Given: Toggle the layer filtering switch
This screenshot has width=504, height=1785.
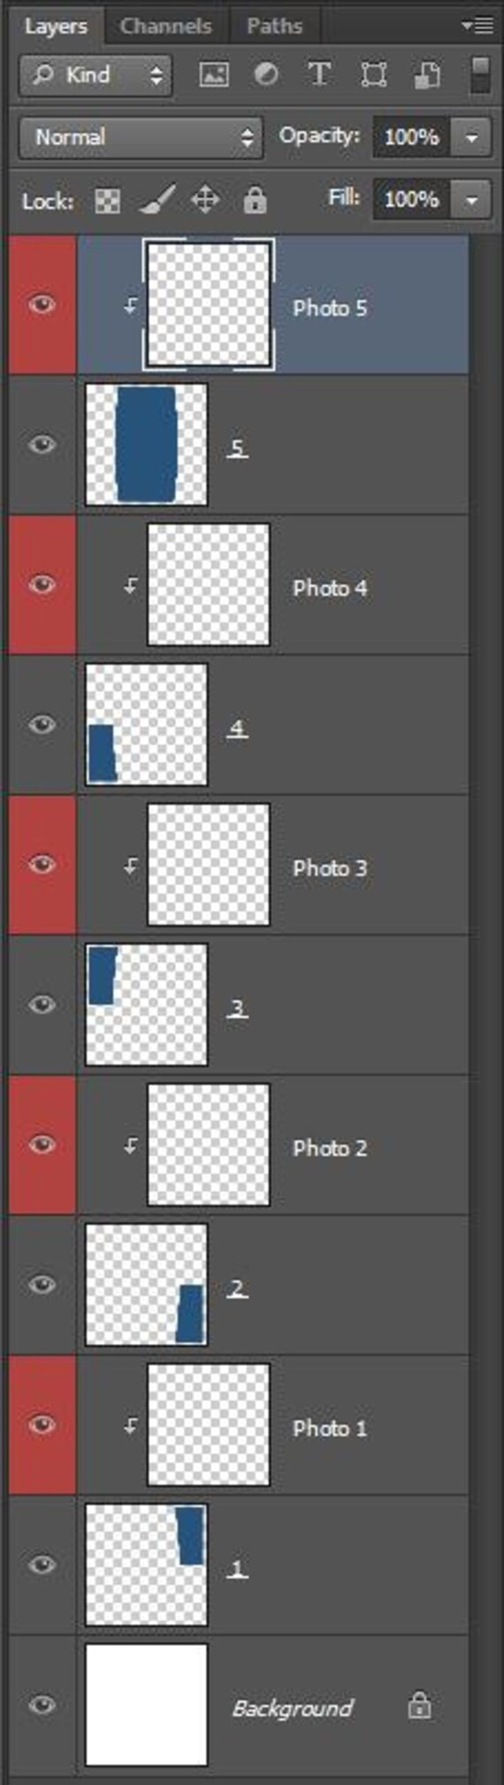Looking at the screenshot, I should (x=480, y=74).
